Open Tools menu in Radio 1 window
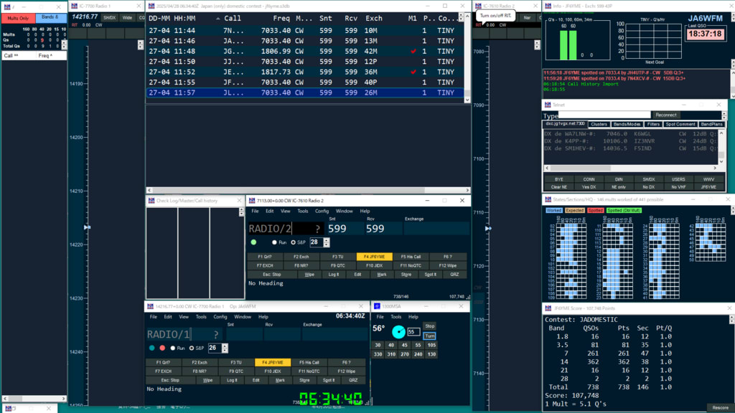This screenshot has height=413, width=735. click(x=201, y=317)
